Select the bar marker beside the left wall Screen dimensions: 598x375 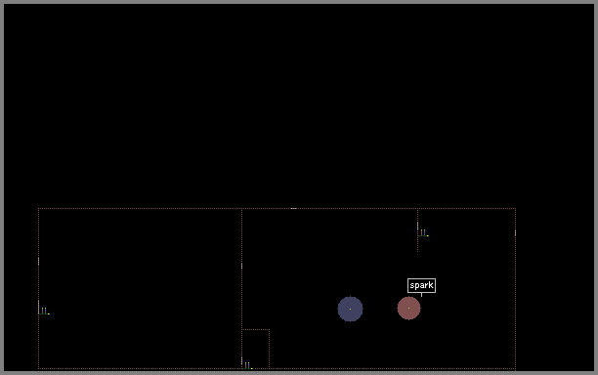45,311
